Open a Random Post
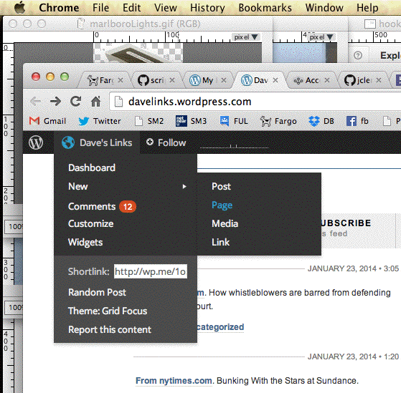This screenshot has width=401, height=393. coord(97,292)
